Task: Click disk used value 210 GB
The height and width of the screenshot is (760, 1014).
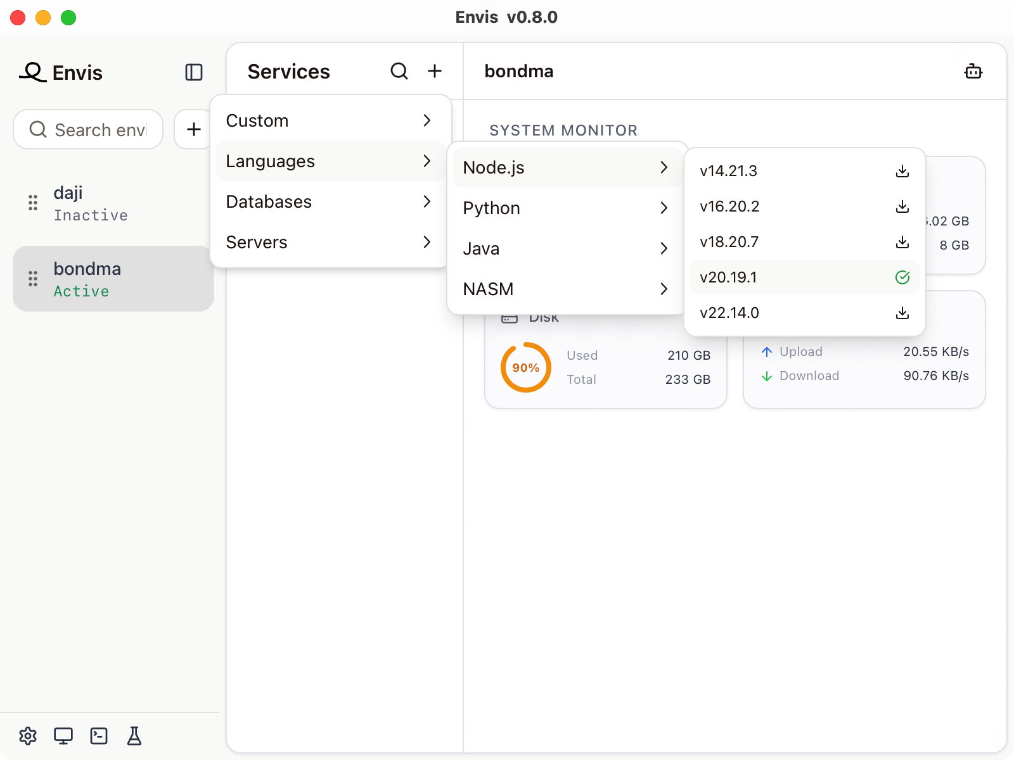Action: click(x=689, y=355)
